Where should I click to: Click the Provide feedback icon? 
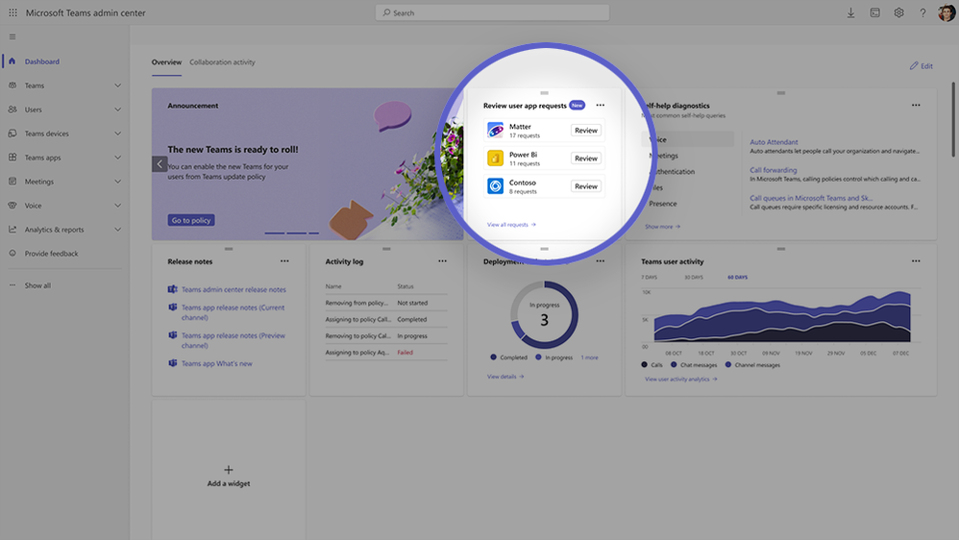(x=12, y=253)
